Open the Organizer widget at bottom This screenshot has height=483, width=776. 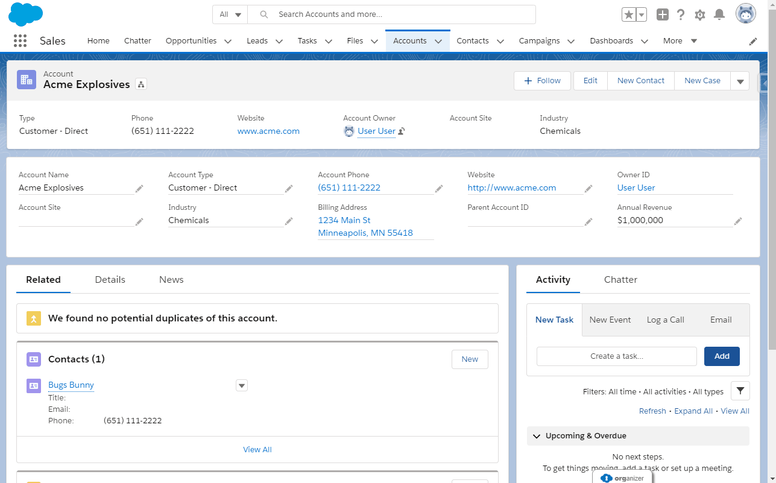coord(622,478)
